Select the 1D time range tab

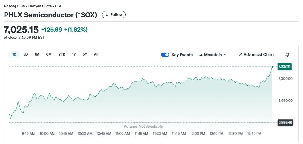[x=14, y=54]
